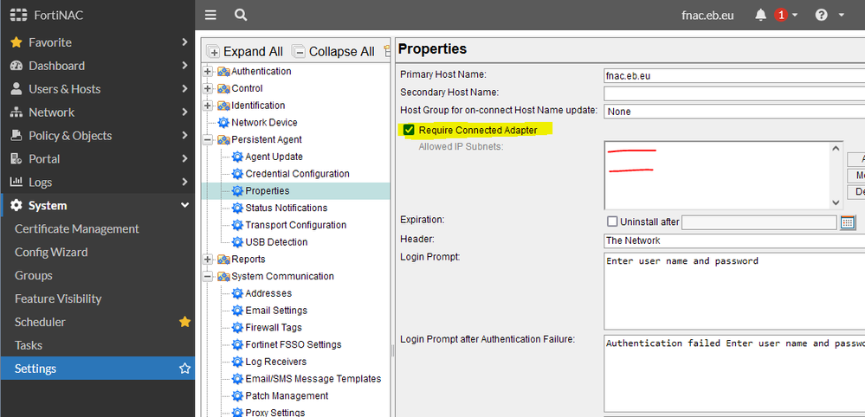865x417 pixels.
Task: Click the hamburger menu icon
Action: point(210,15)
